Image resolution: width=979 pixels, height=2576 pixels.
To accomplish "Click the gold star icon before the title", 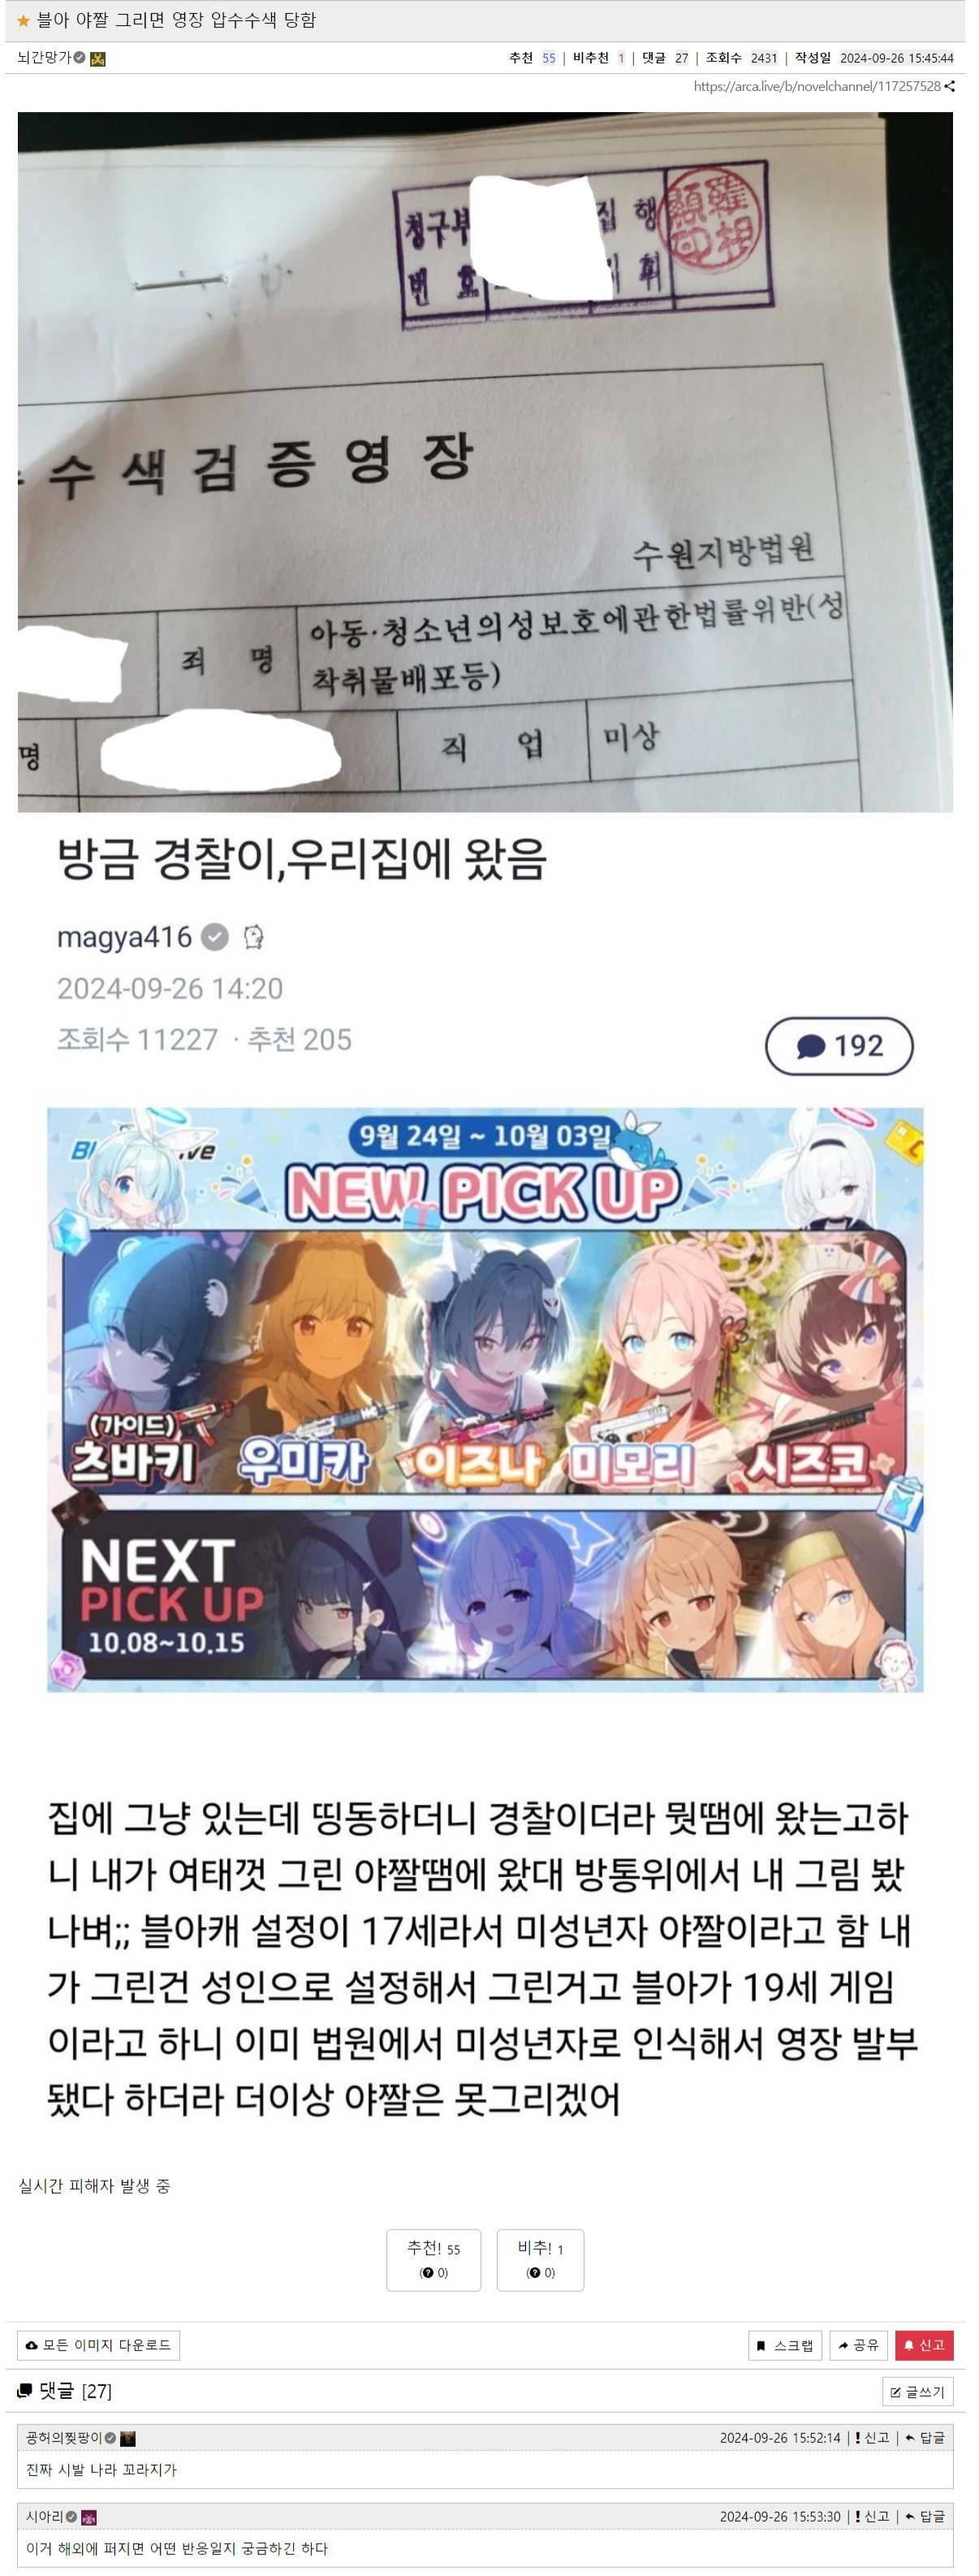I will [23, 21].
